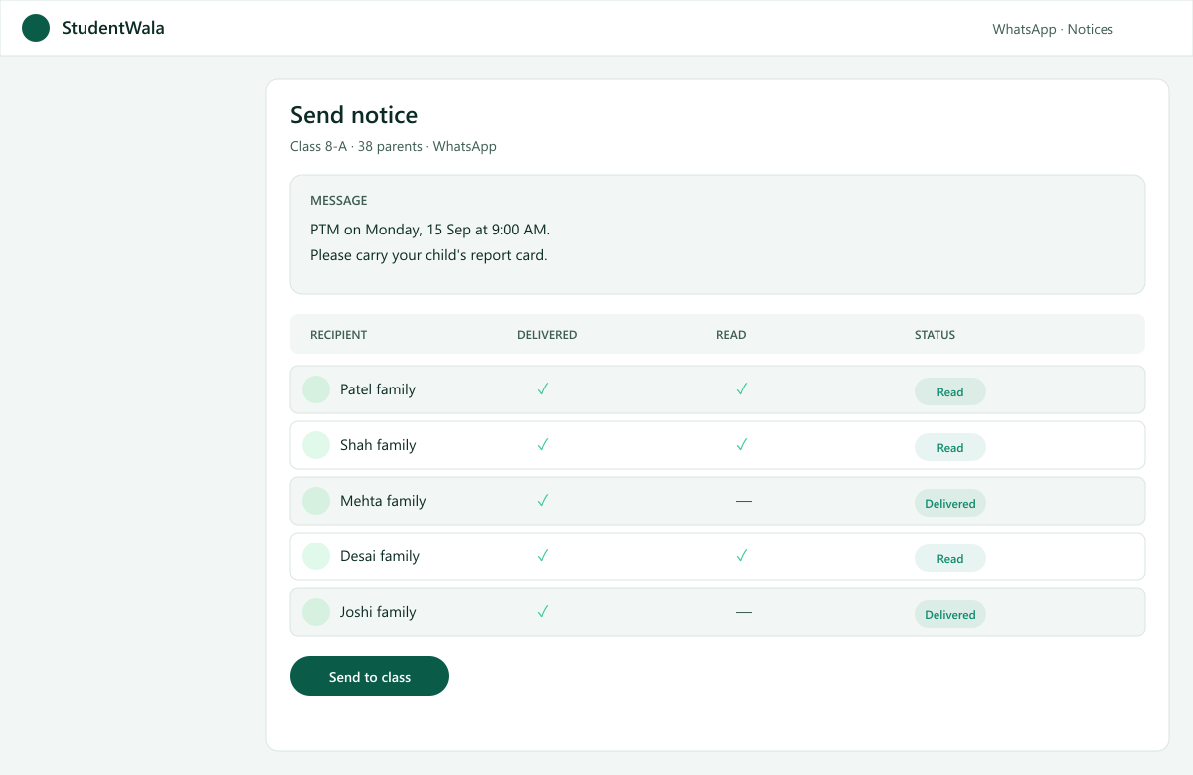Click Patel family's read checkmark
Screen dimensions: 1193x775
pyautogui.click(x=742, y=389)
